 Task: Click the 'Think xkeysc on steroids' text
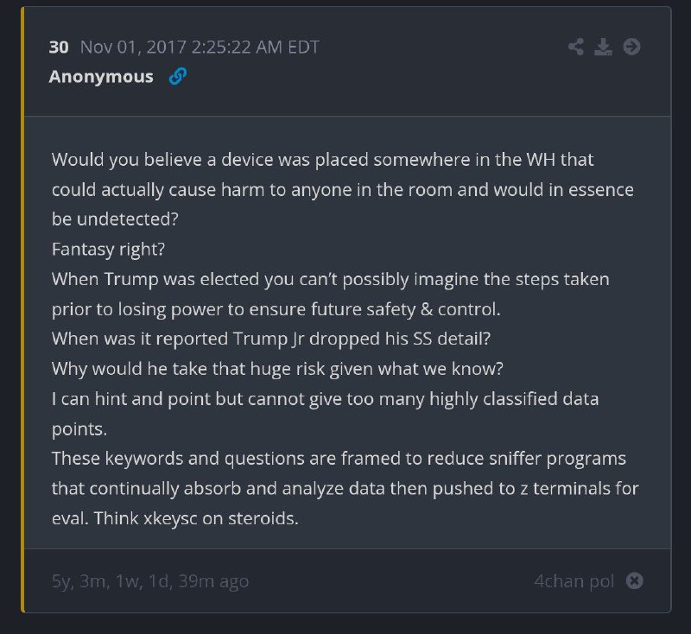196,518
